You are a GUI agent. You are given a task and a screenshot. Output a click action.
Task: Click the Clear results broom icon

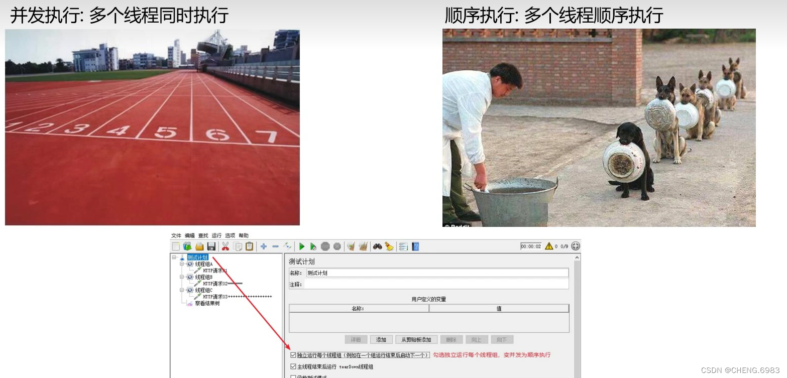(x=351, y=246)
